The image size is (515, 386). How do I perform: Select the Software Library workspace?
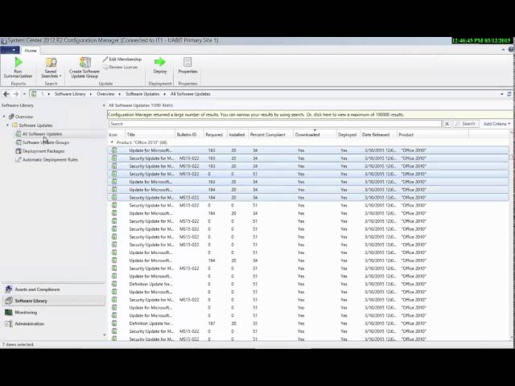(x=53, y=301)
